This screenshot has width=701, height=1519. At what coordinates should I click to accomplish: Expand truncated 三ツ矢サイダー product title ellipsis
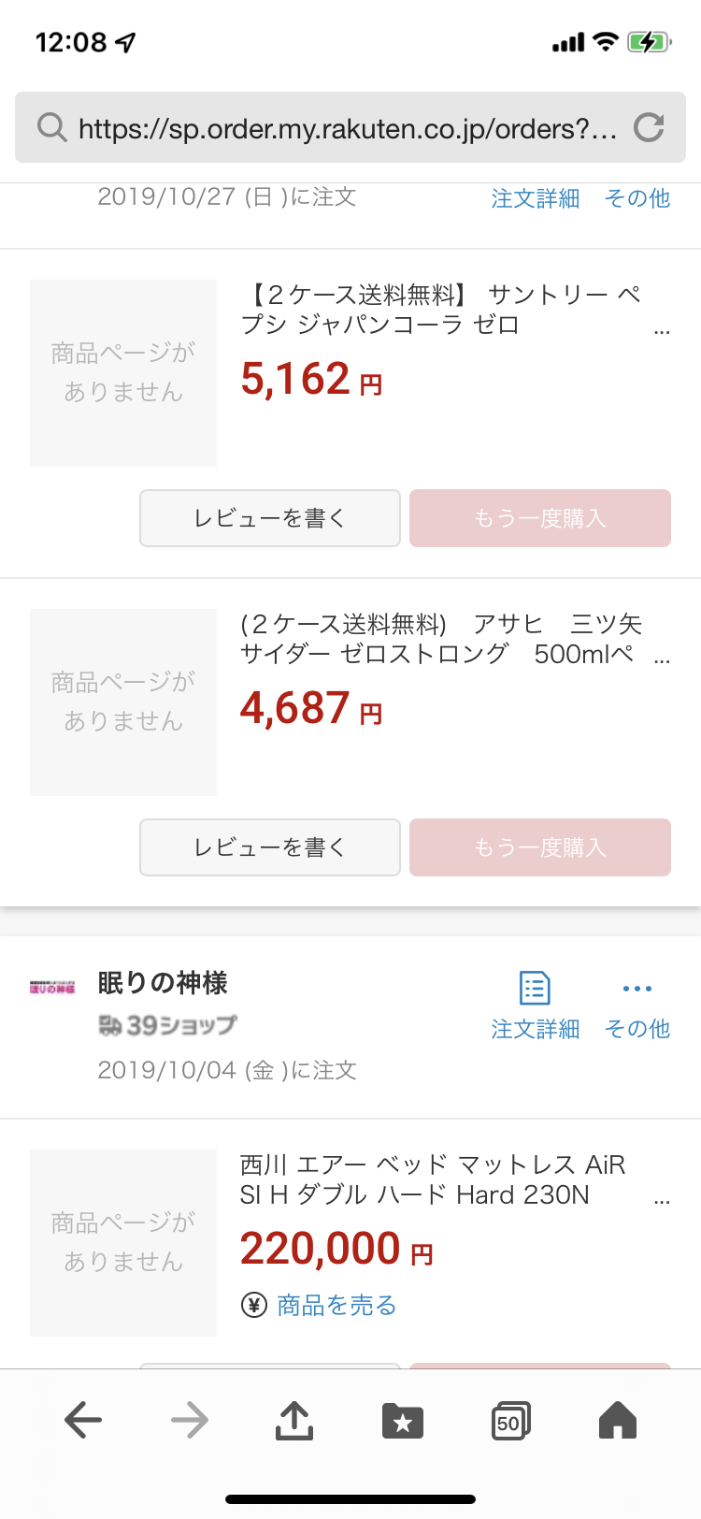tap(662, 658)
